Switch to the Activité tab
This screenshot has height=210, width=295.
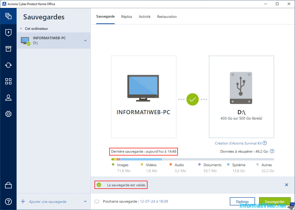[144, 17]
